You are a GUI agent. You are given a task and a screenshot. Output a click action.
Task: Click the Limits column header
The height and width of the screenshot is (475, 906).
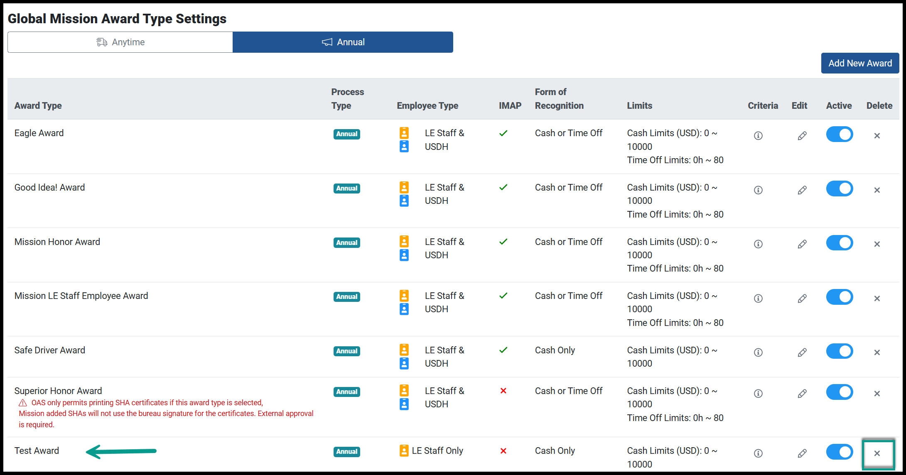(639, 105)
